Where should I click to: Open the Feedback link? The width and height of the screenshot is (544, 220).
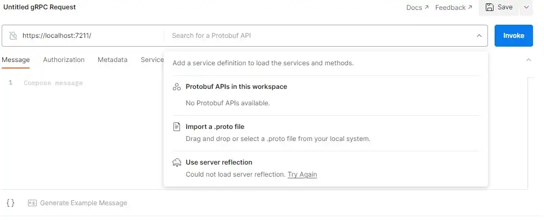tap(453, 8)
